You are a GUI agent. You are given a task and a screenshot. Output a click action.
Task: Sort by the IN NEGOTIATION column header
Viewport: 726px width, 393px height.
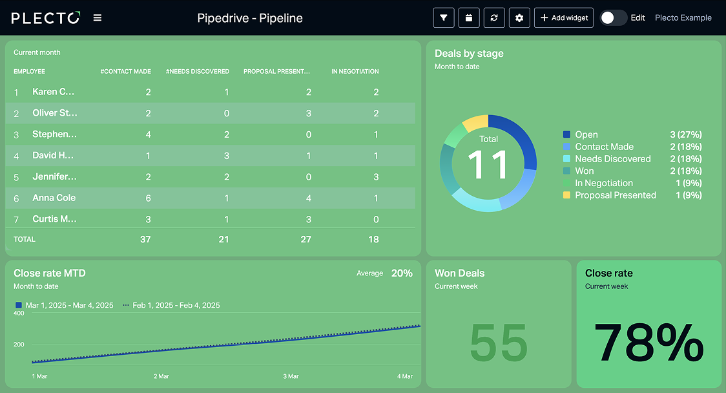click(x=355, y=71)
